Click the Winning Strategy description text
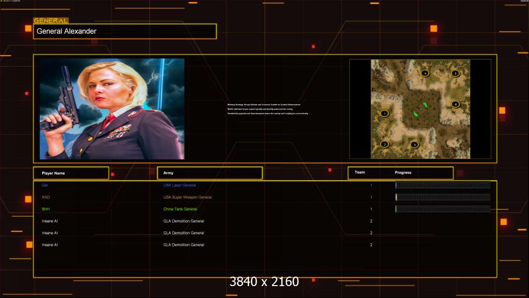The width and height of the screenshot is (529, 298). [x=268, y=109]
